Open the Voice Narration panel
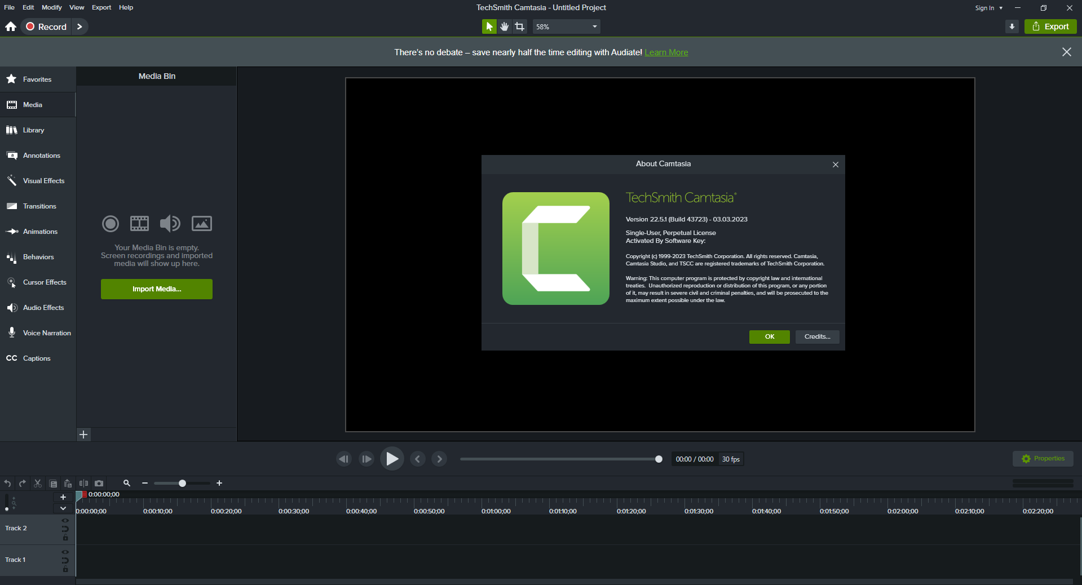The image size is (1082, 585). click(x=38, y=333)
